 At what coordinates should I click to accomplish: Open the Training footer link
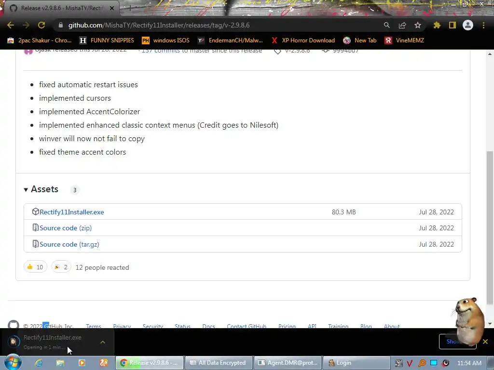click(x=338, y=326)
